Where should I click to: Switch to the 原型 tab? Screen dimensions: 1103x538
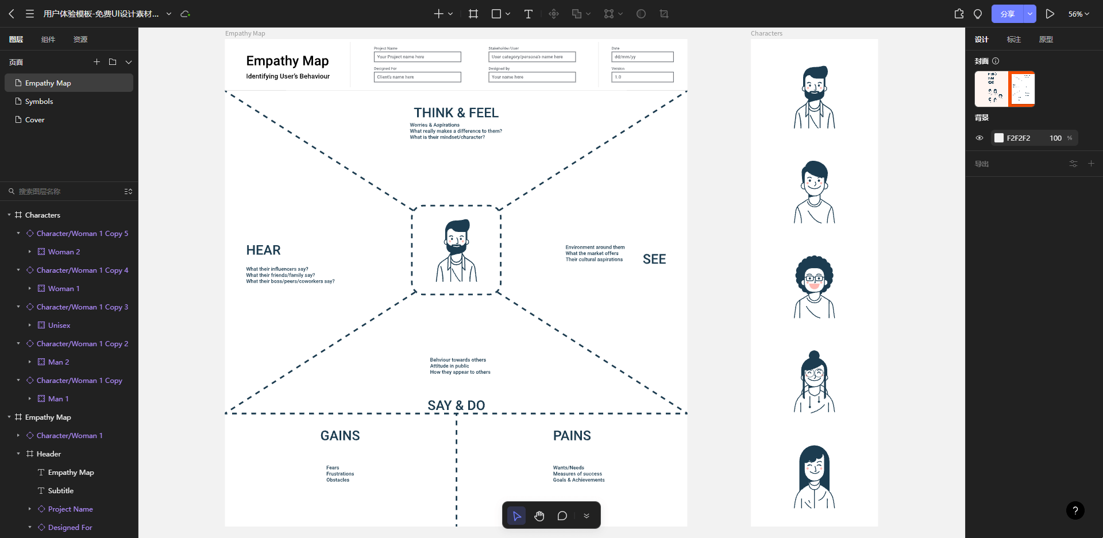click(1046, 39)
